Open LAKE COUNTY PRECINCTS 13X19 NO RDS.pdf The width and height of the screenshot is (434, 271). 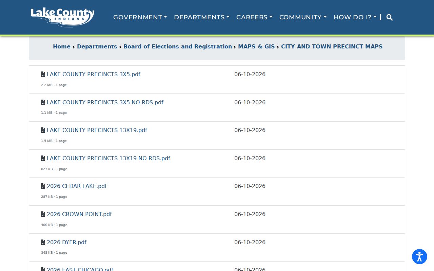pyautogui.click(x=108, y=158)
